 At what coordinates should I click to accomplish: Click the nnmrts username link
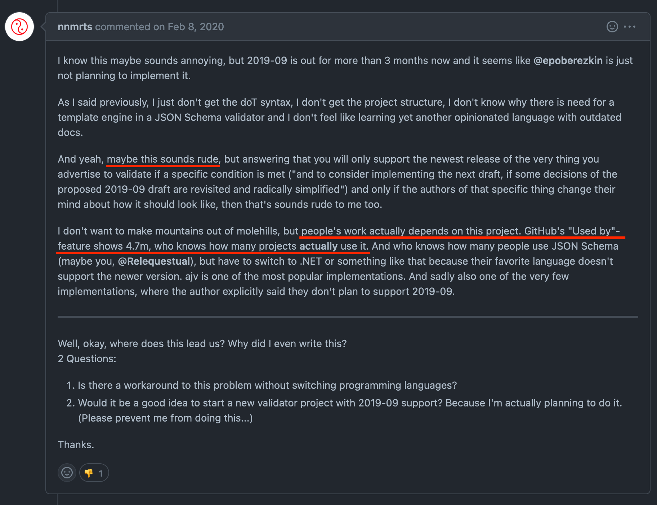[75, 27]
